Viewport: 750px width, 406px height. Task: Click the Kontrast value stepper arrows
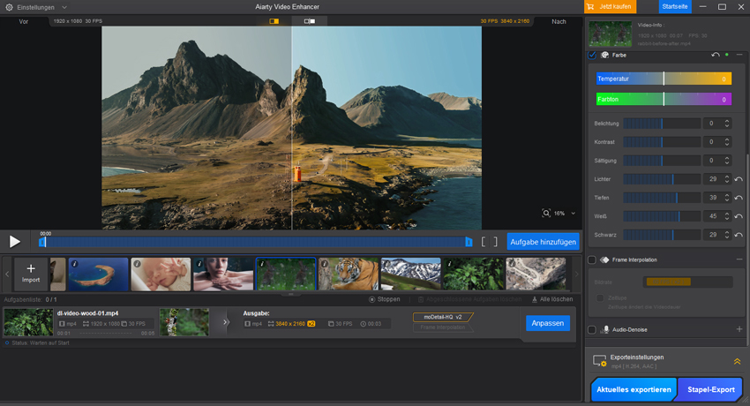point(727,142)
